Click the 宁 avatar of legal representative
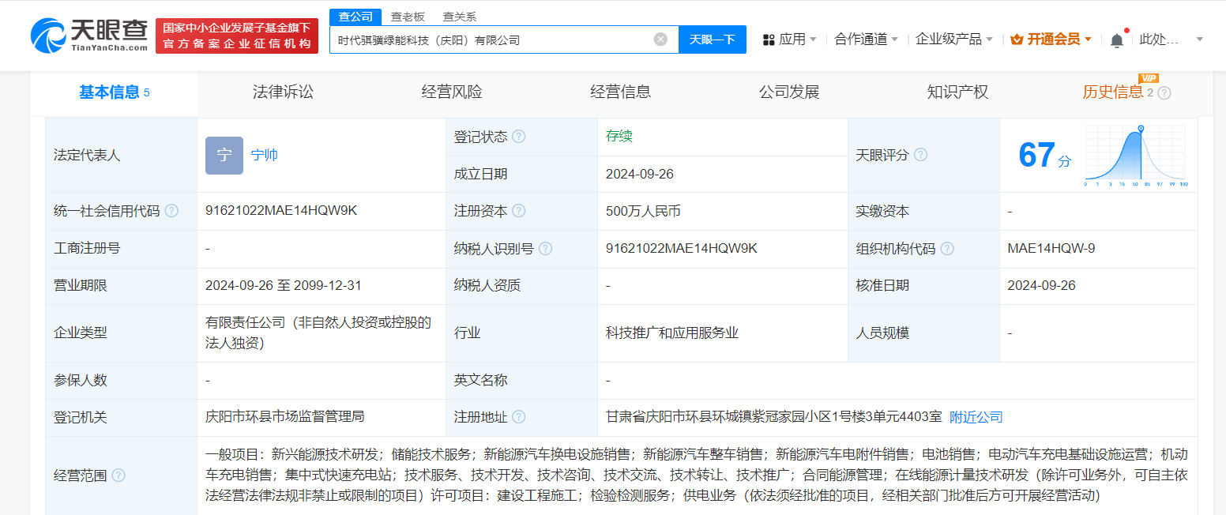1226x515 pixels. 224,156
